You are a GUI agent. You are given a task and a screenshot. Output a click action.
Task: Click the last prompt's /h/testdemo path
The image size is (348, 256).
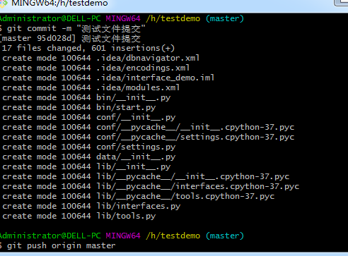[x=173, y=236]
